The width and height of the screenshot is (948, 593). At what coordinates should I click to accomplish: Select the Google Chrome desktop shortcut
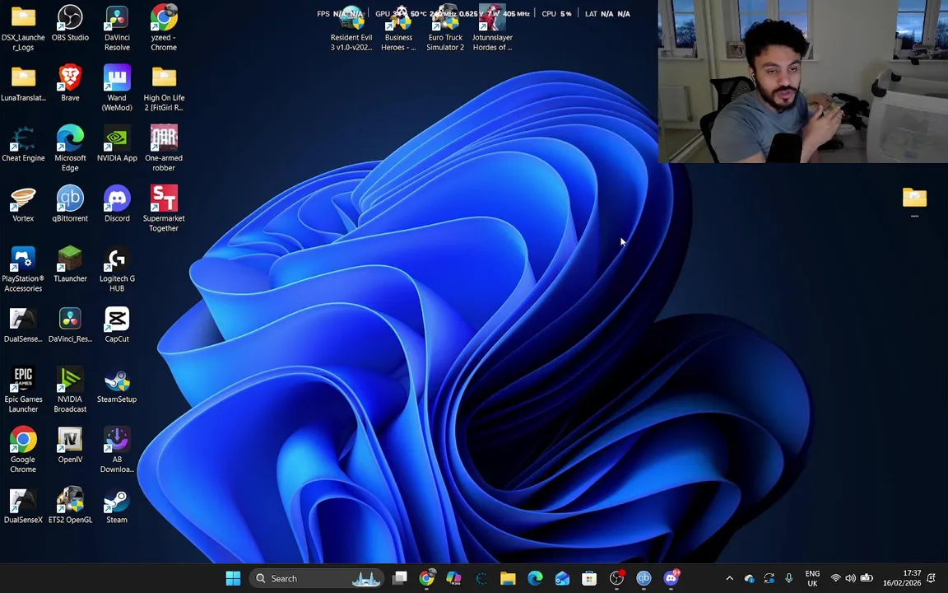click(x=23, y=451)
